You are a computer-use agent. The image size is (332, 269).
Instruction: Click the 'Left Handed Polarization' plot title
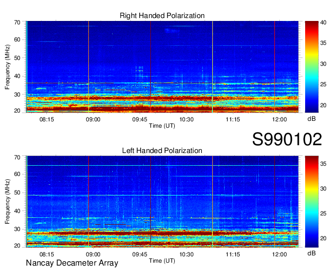coord(162,151)
